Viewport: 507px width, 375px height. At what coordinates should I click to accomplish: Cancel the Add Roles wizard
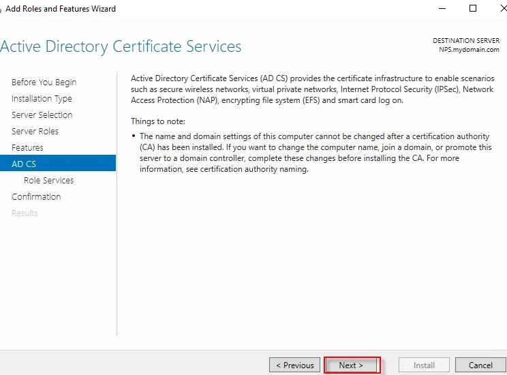[x=480, y=365]
